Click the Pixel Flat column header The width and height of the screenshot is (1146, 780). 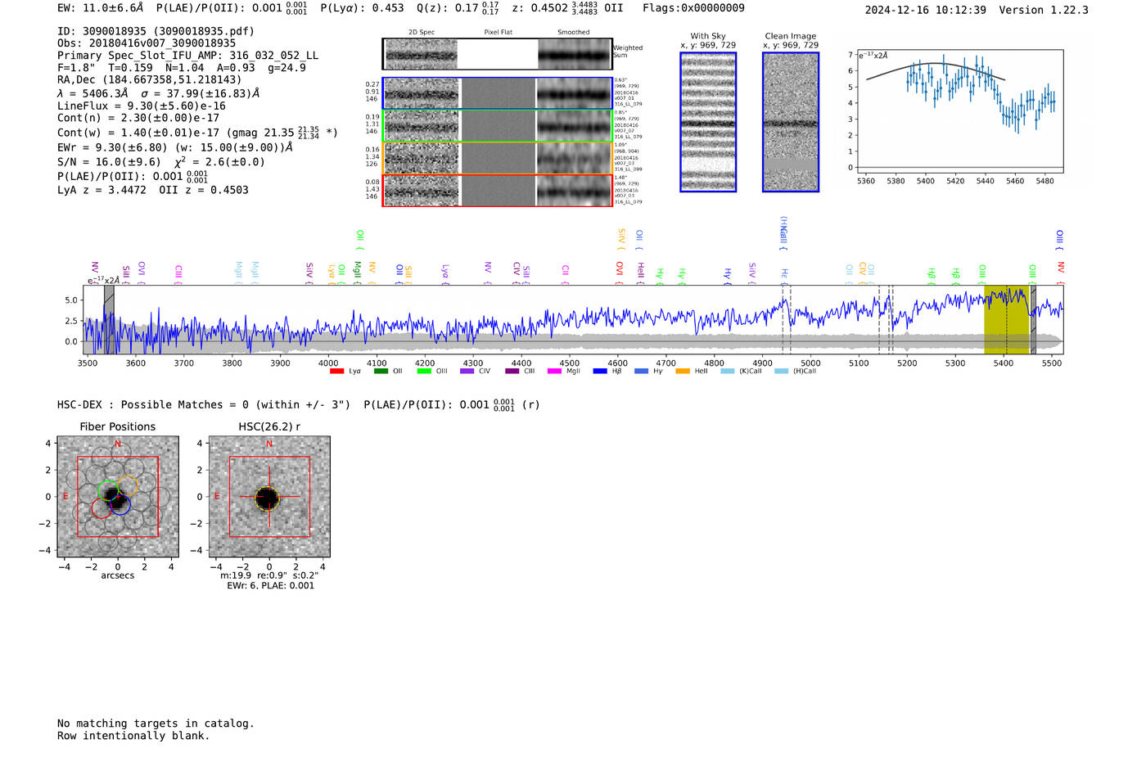click(498, 33)
